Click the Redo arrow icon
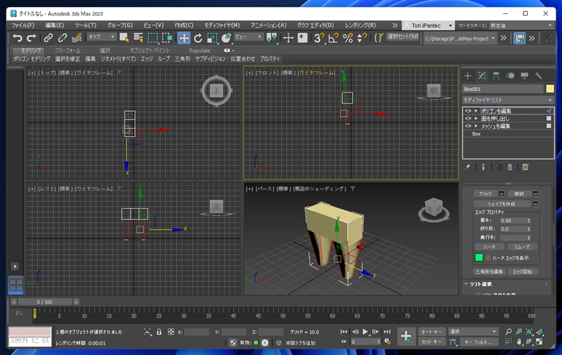Image resolution: width=562 pixels, height=355 pixels. (32, 38)
